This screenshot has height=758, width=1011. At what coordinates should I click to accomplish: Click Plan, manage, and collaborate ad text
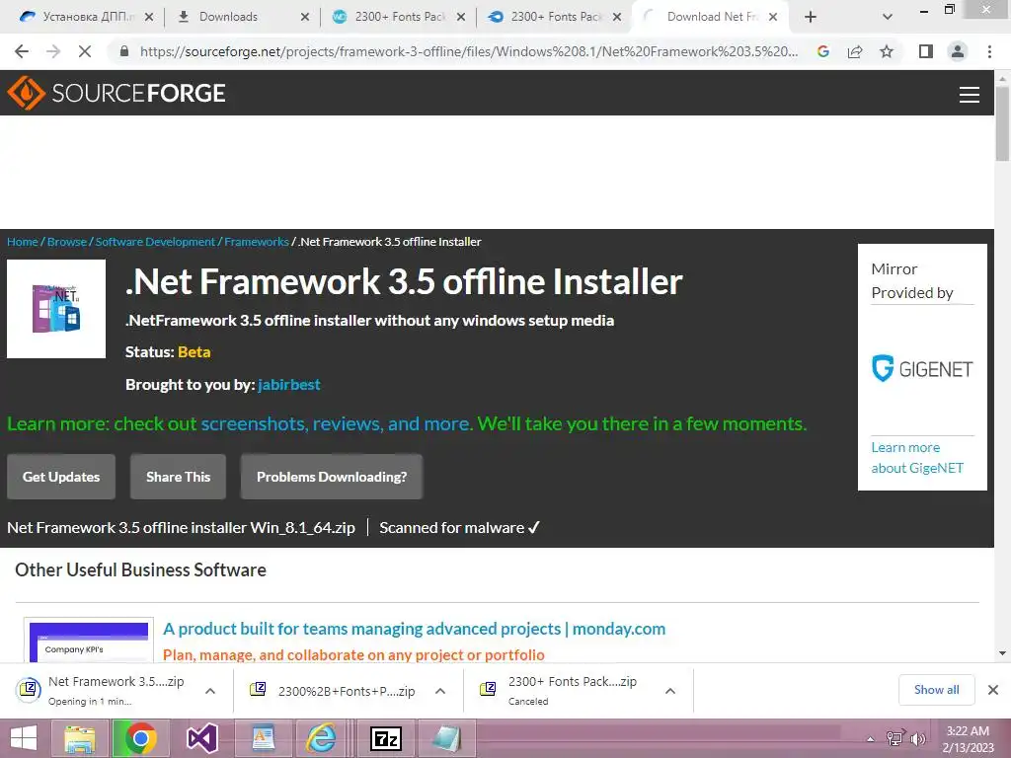pos(353,655)
